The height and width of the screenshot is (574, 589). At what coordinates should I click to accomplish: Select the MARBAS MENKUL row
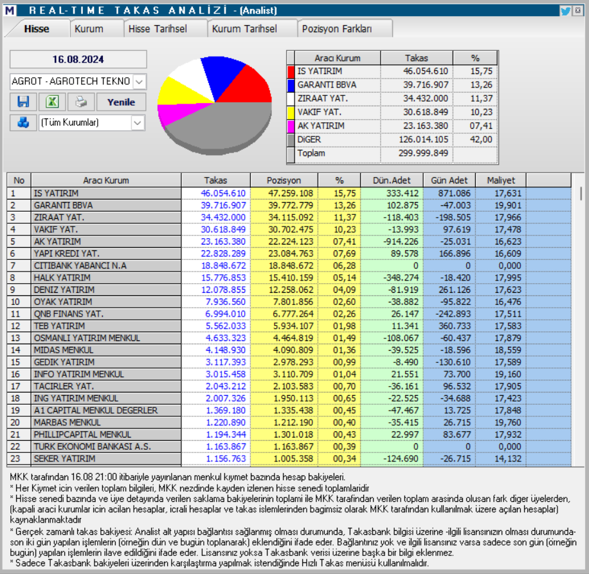tap(289, 422)
